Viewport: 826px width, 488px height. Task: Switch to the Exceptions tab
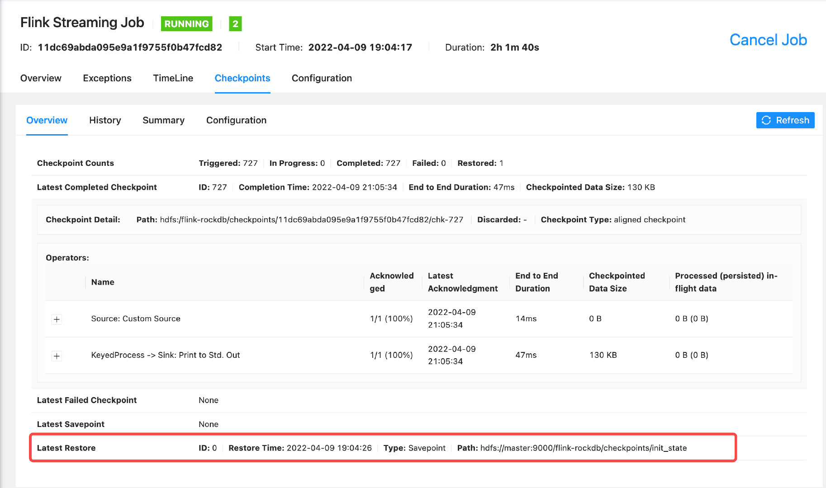[x=107, y=78]
